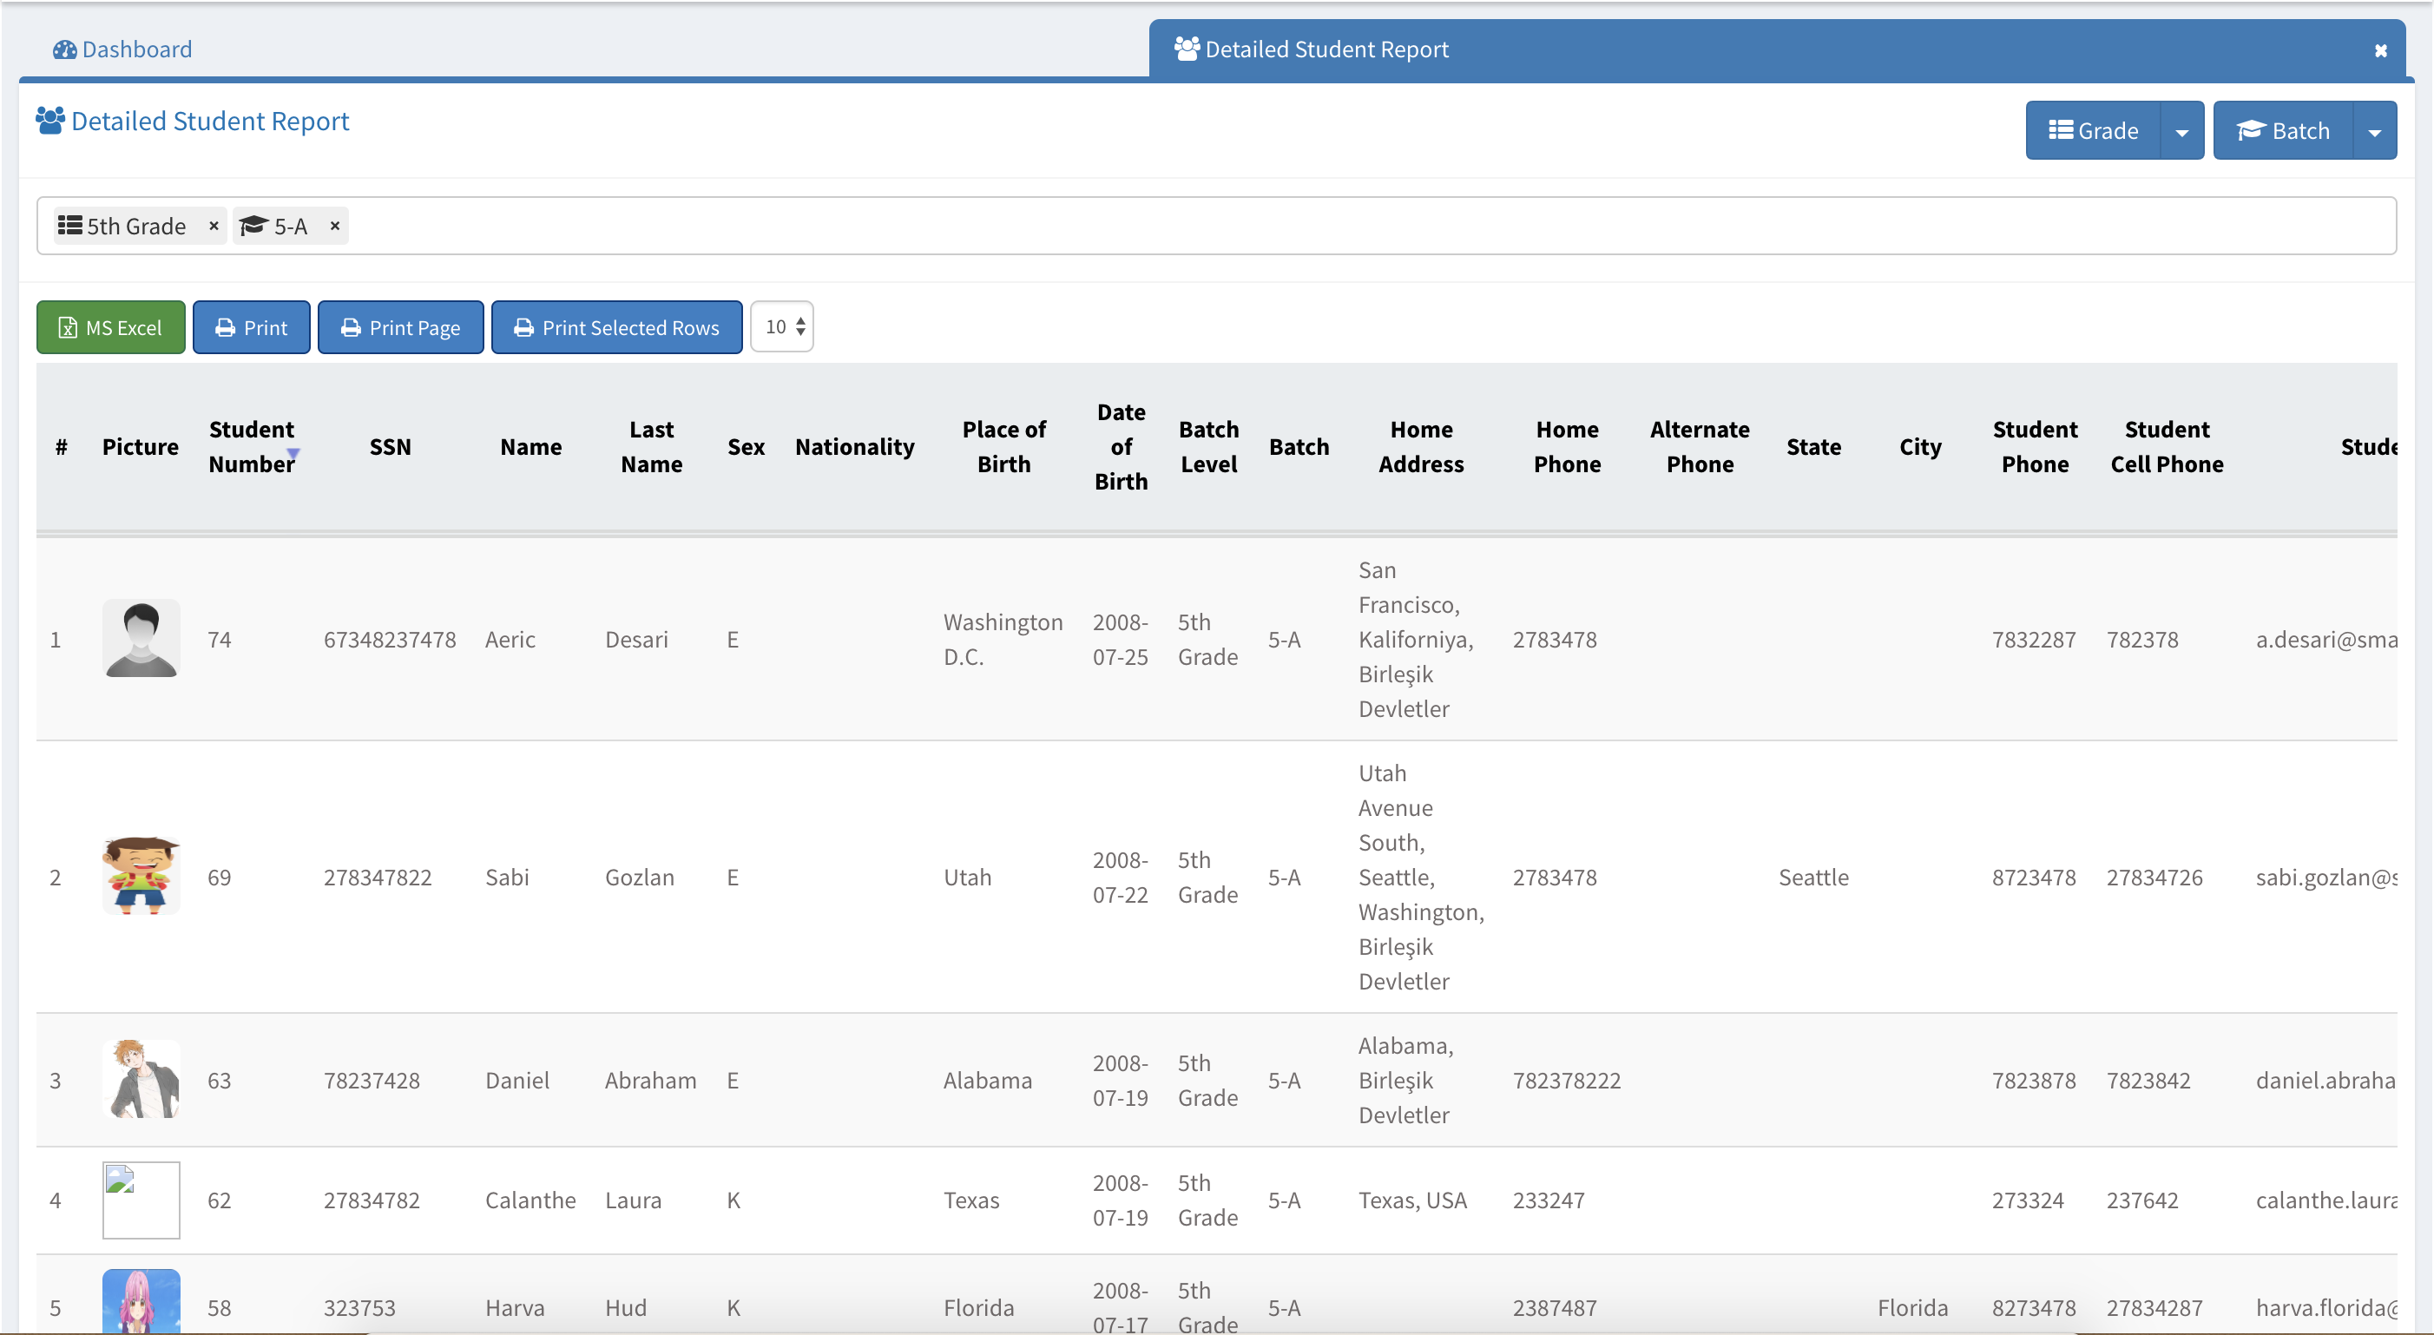2434x1335 pixels.
Task: Click Sabi Gozlan's cartoon avatar
Action: (x=141, y=876)
